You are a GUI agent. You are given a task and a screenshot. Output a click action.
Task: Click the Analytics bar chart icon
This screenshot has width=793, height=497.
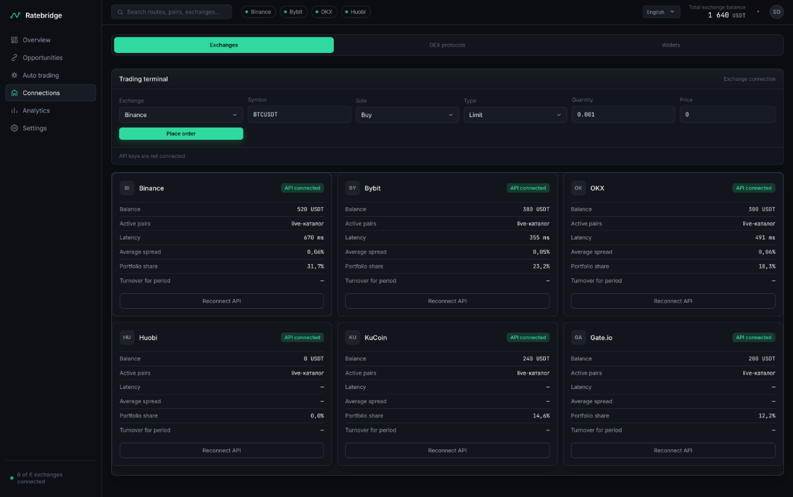point(14,110)
